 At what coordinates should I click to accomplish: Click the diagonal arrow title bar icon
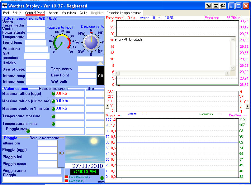pos(208,6)
